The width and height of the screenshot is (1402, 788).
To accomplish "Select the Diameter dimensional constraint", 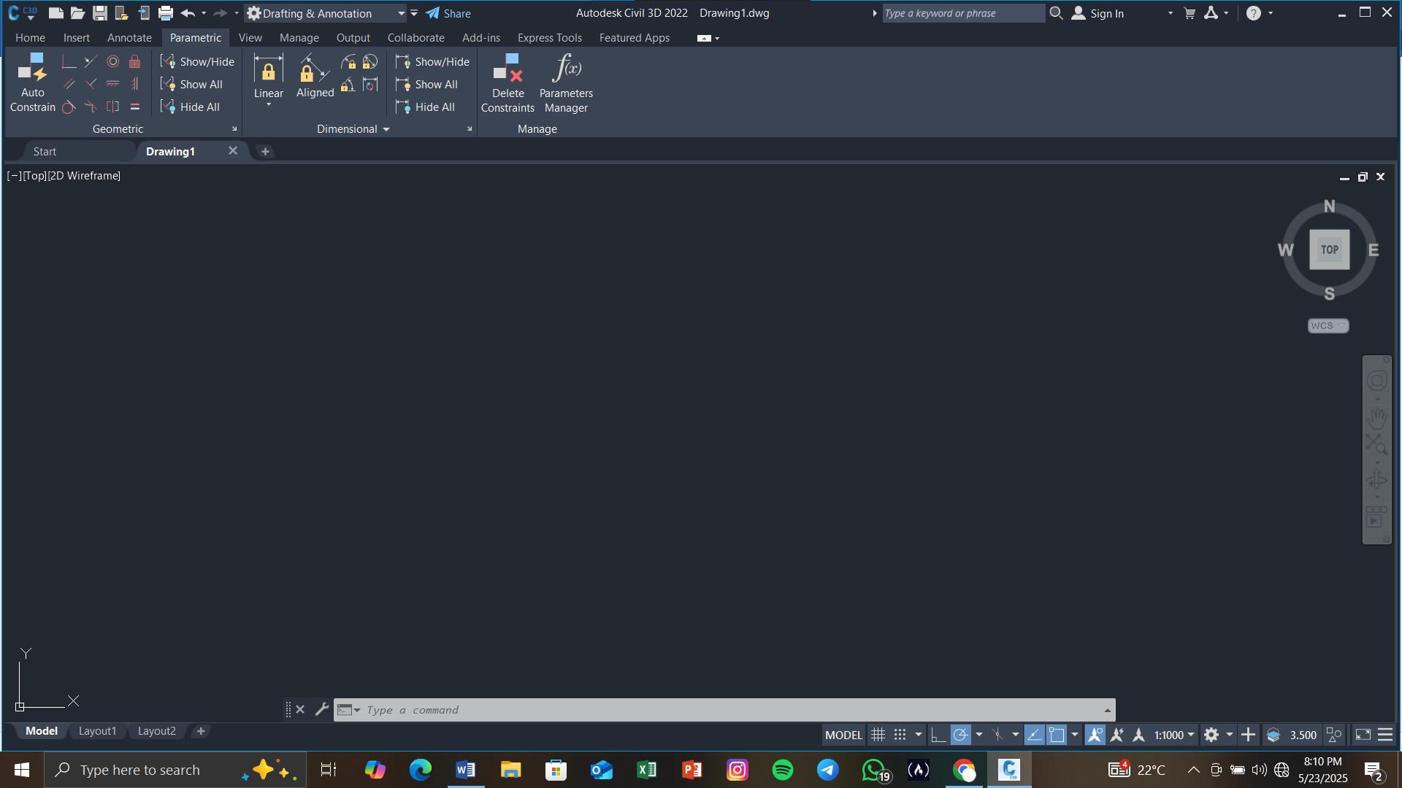I will click(370, 62).
